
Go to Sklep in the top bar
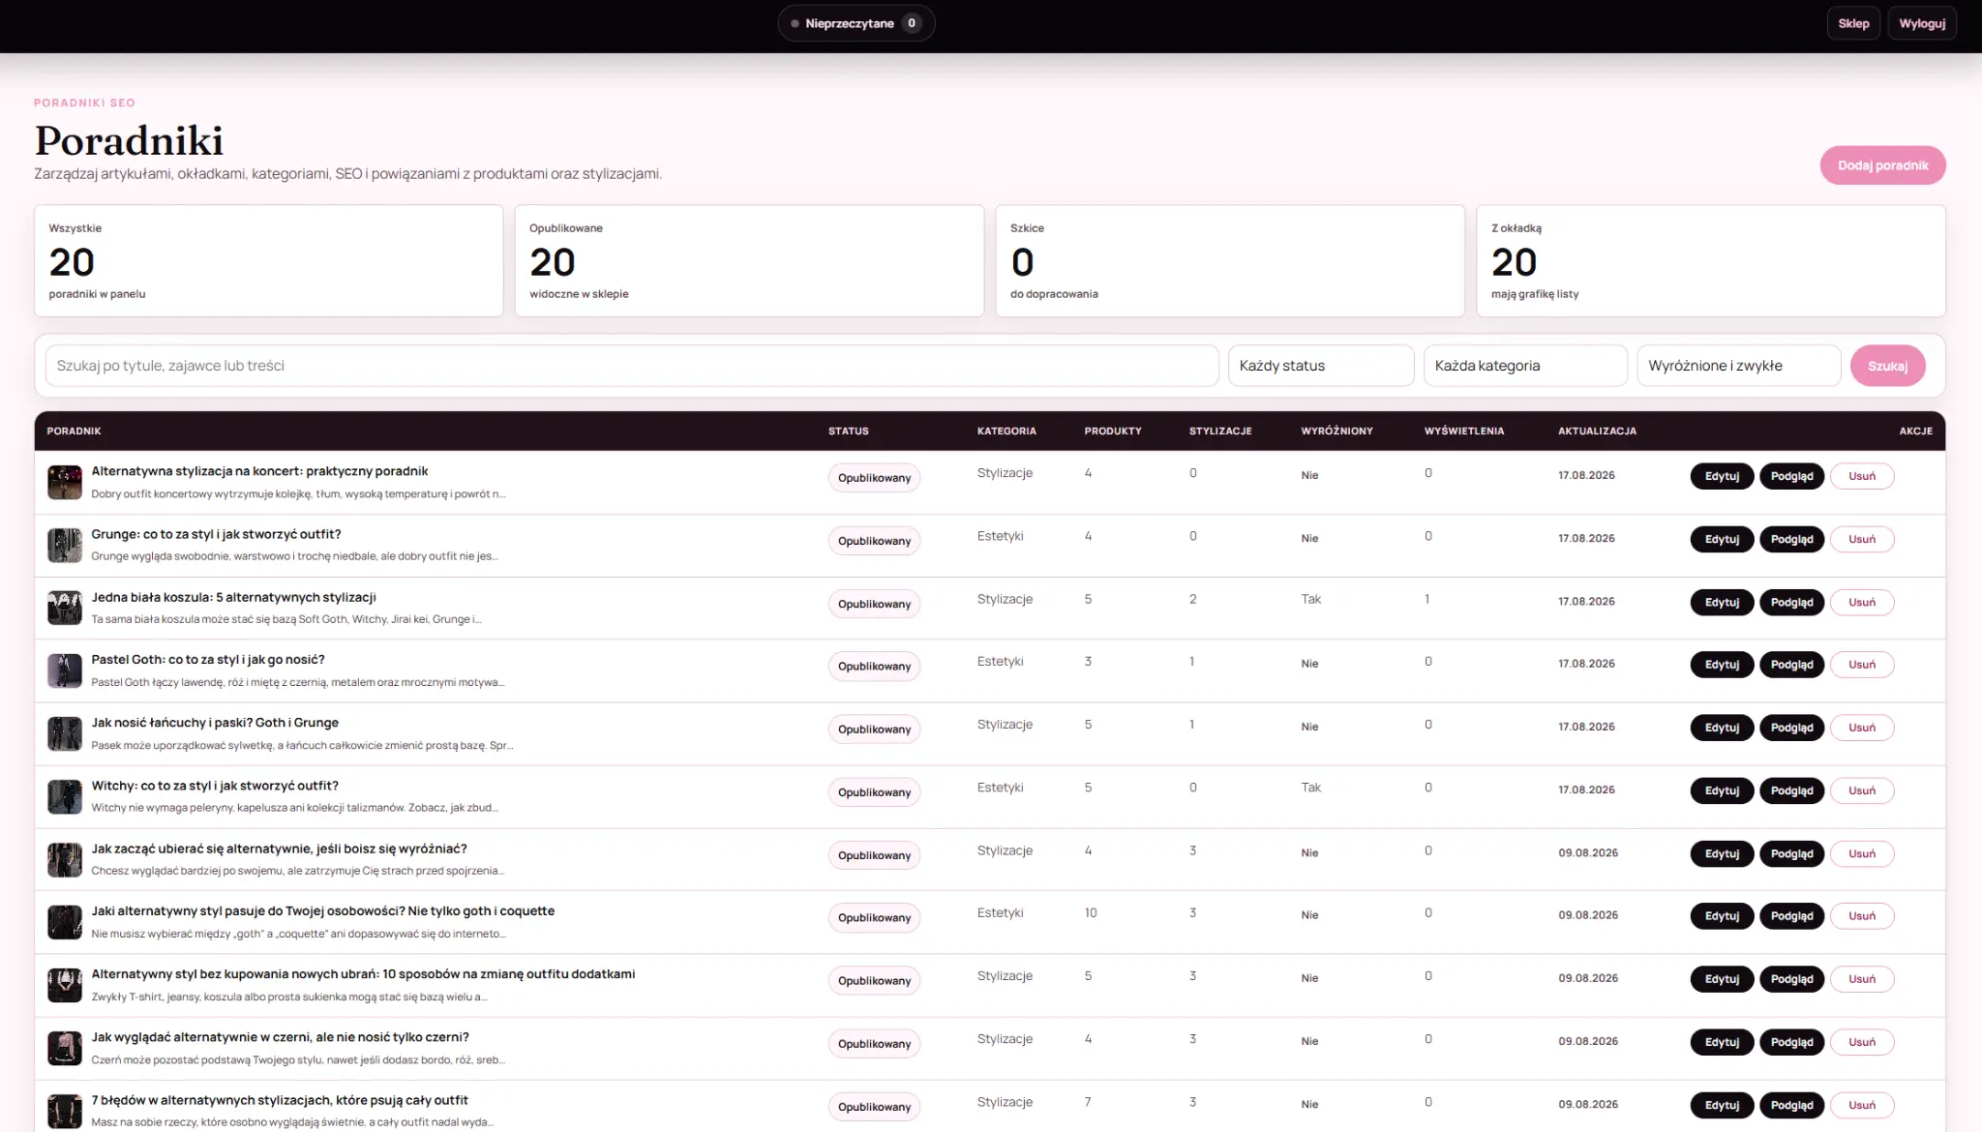(1853, 23)
